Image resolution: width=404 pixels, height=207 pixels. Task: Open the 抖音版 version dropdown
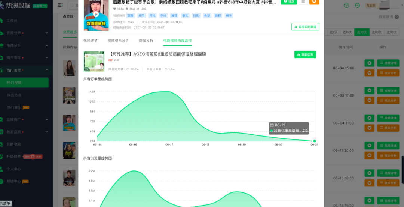coord(40,6)
